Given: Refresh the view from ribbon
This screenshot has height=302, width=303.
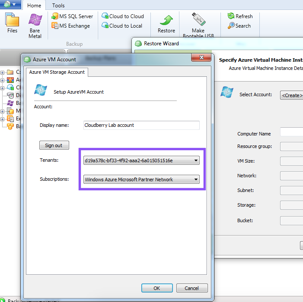Looking at the screenshot, I should tap(240, 16).
